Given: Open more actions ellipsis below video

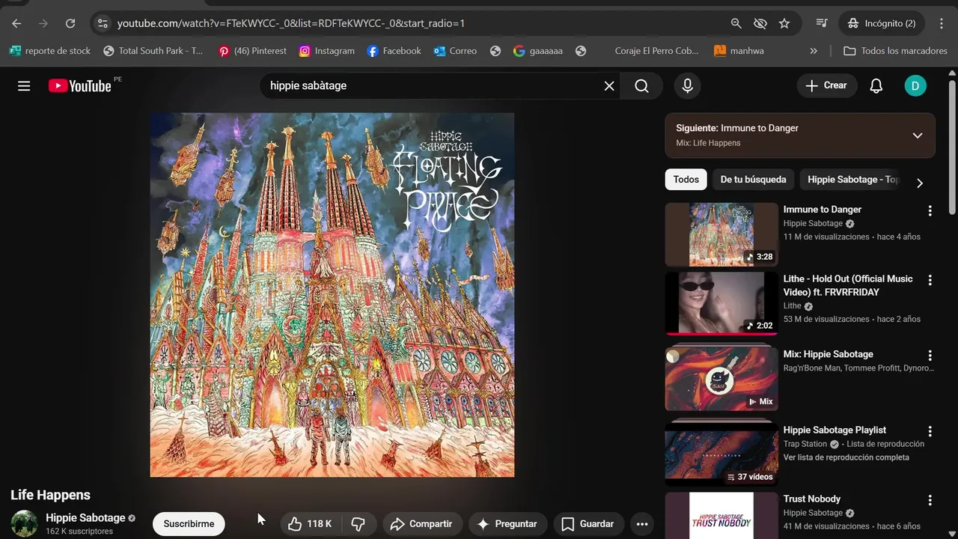Looking at the screenshot, I should 642,524.
